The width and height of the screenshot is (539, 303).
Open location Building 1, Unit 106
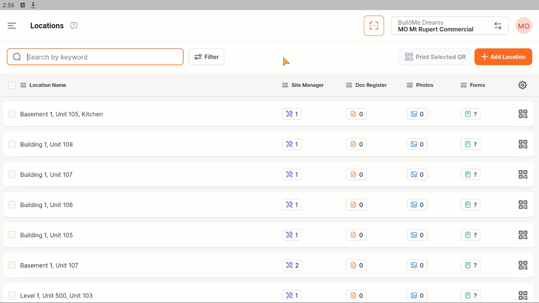pyautogui.click(x=46, y=205)
